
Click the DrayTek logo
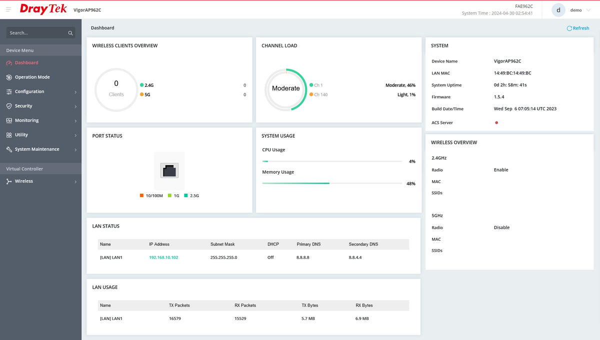43,9
